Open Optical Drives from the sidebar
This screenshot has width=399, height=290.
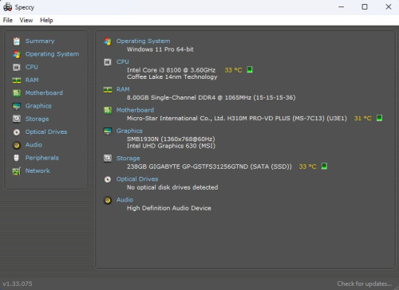click(x=46, y=132)
